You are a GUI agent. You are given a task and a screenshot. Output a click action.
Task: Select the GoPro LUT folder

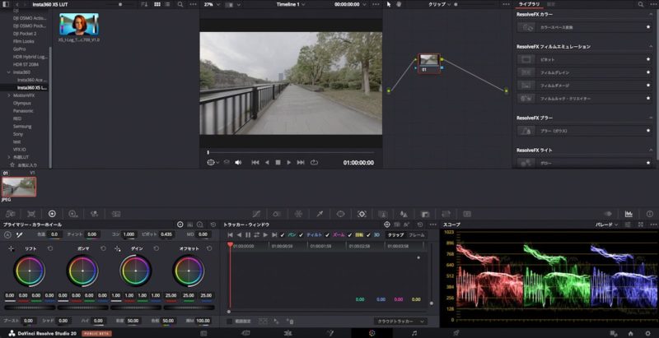(21, 49)
